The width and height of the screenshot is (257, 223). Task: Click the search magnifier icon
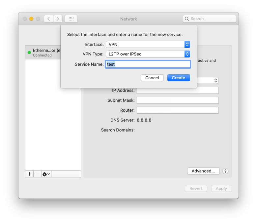[x=187, y=19]
